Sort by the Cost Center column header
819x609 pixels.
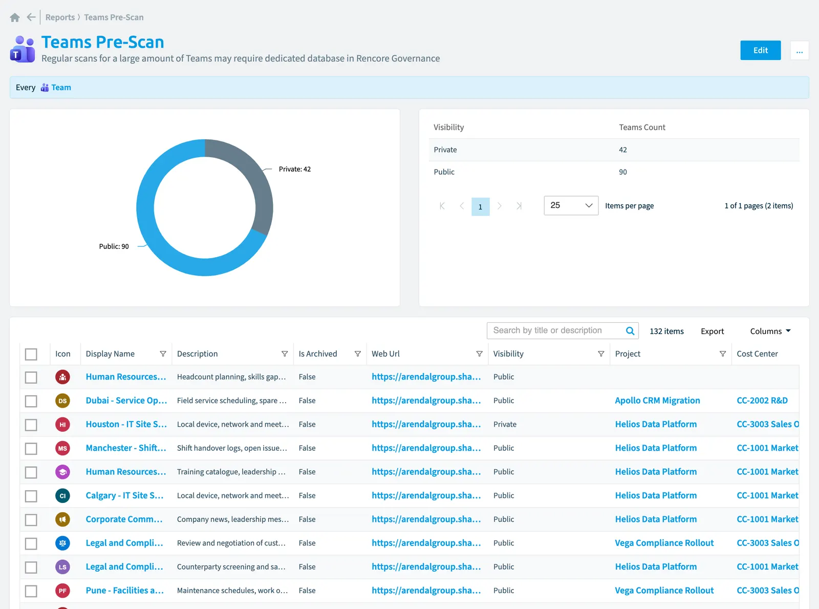[757, 354]
